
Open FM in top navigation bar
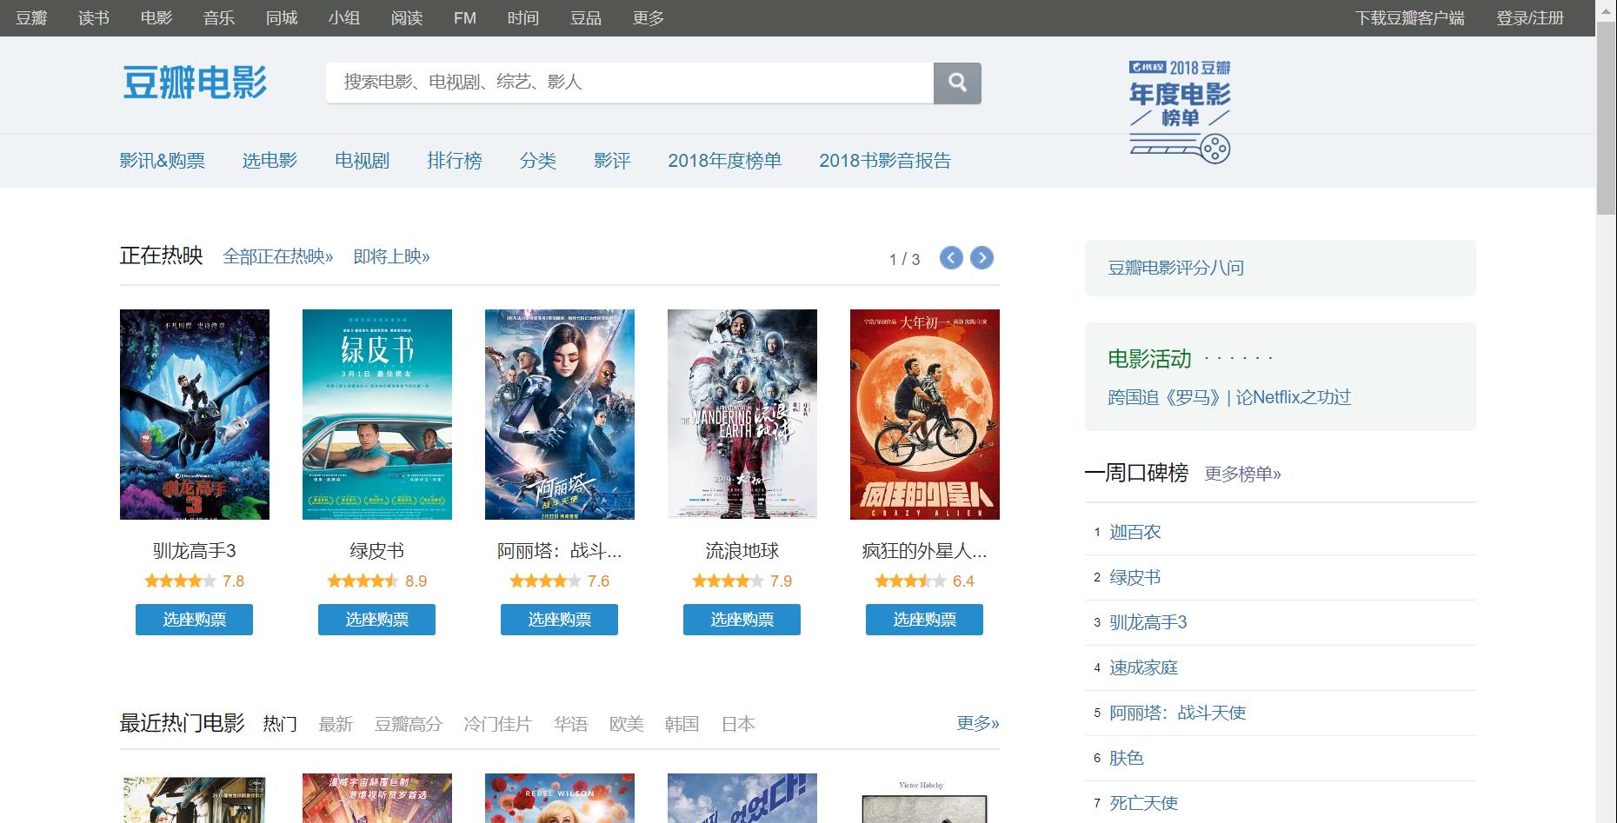pyautogui.click(x=465, y=18)
